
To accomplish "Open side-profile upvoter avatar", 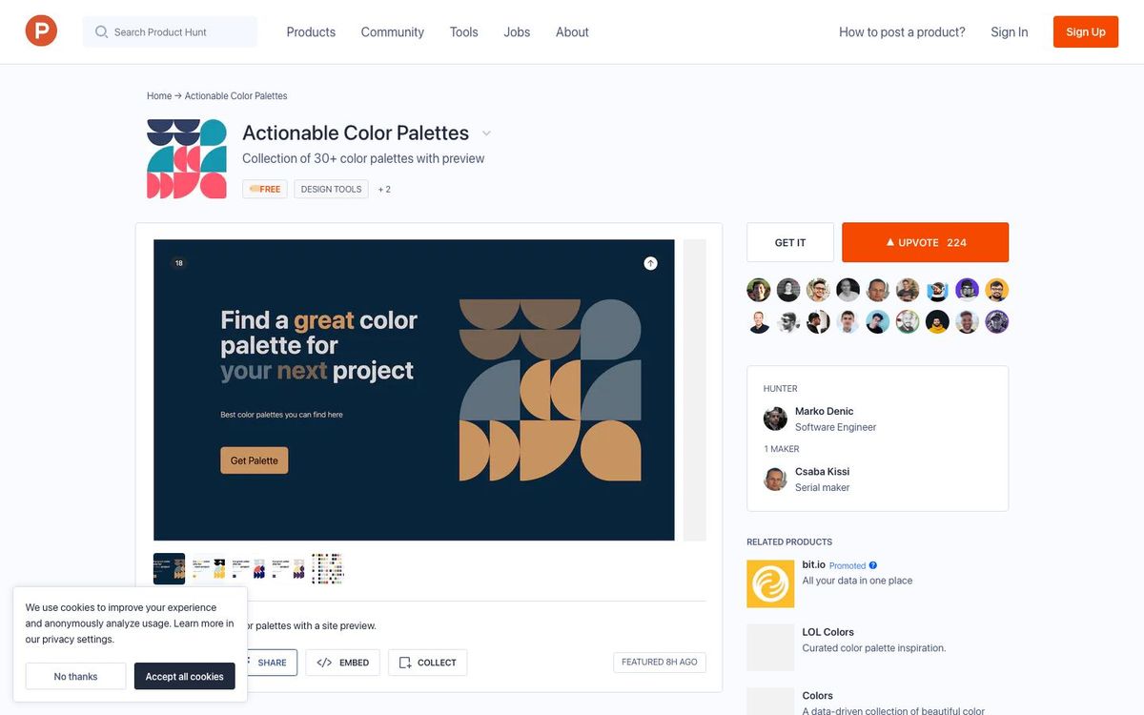I will [818, 321].
